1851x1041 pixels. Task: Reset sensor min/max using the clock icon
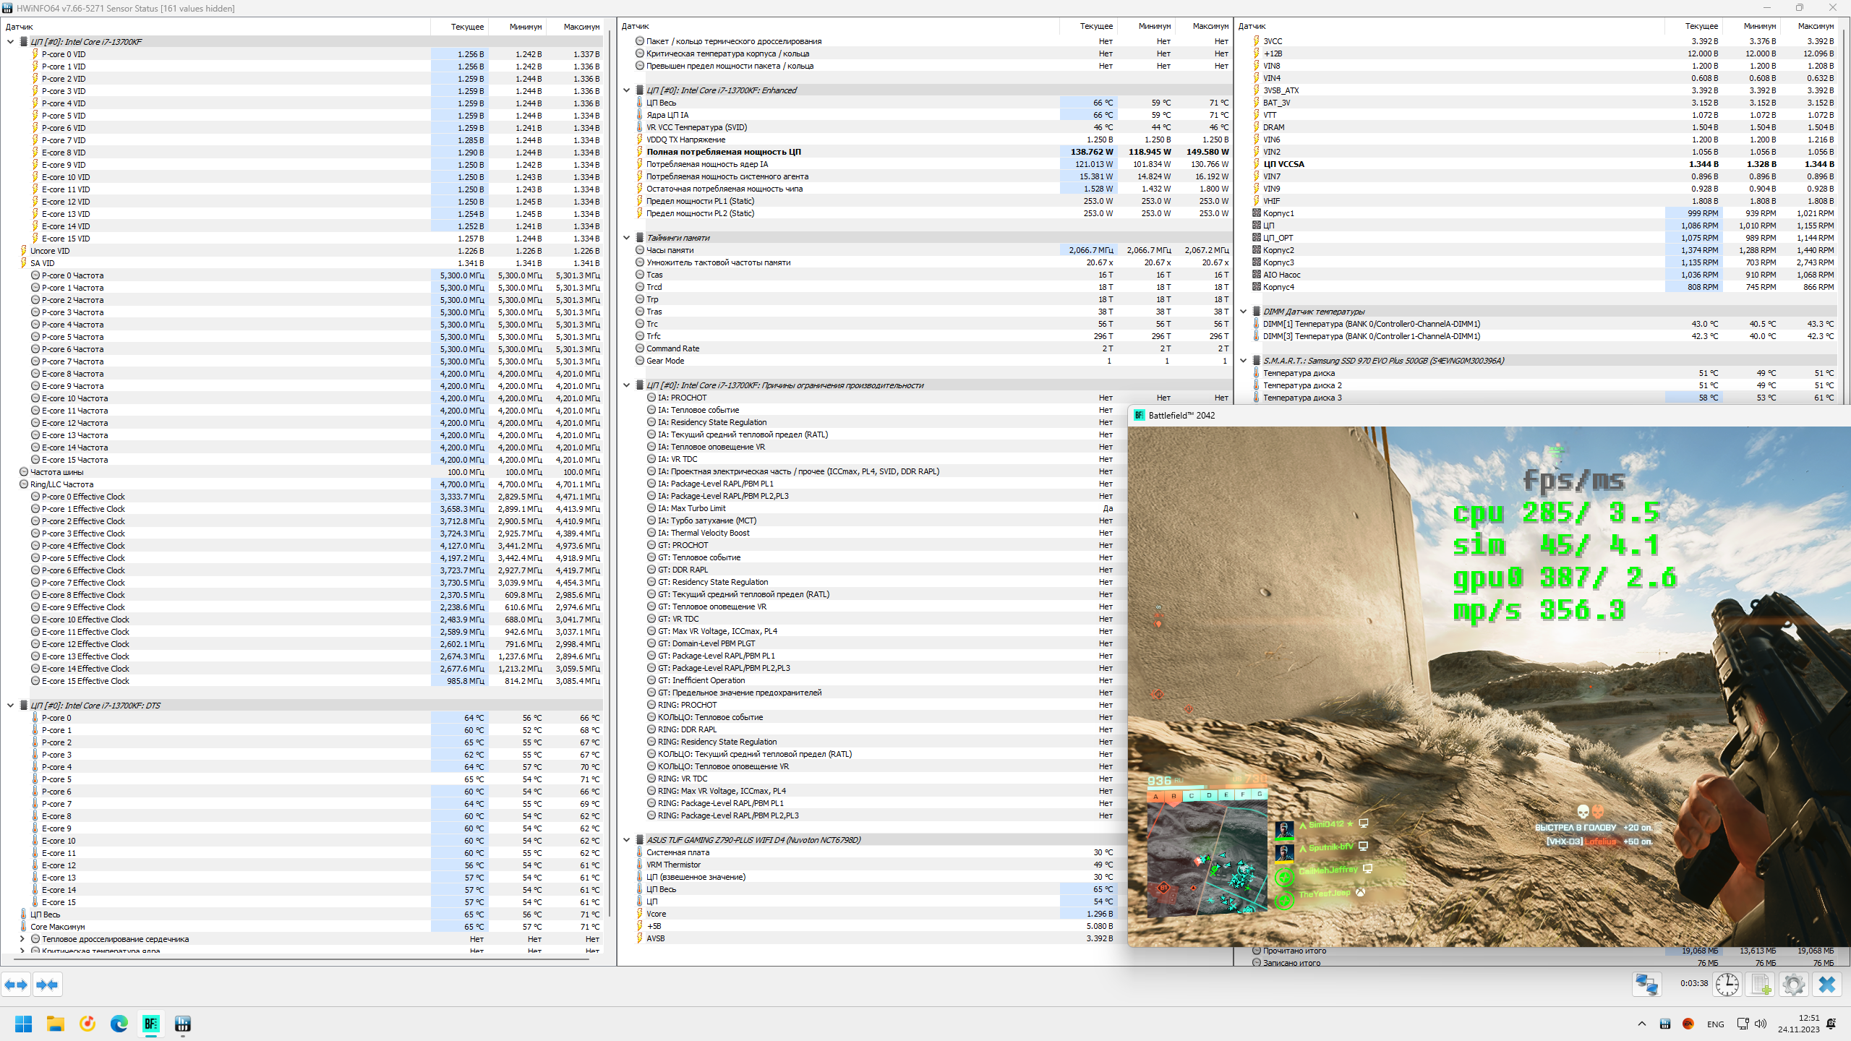pos(1727,984)
